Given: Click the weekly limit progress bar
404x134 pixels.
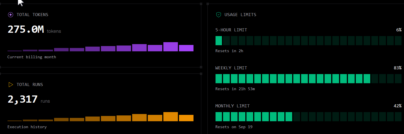Looking at the screenshot, I should click(x=308, y=79).
